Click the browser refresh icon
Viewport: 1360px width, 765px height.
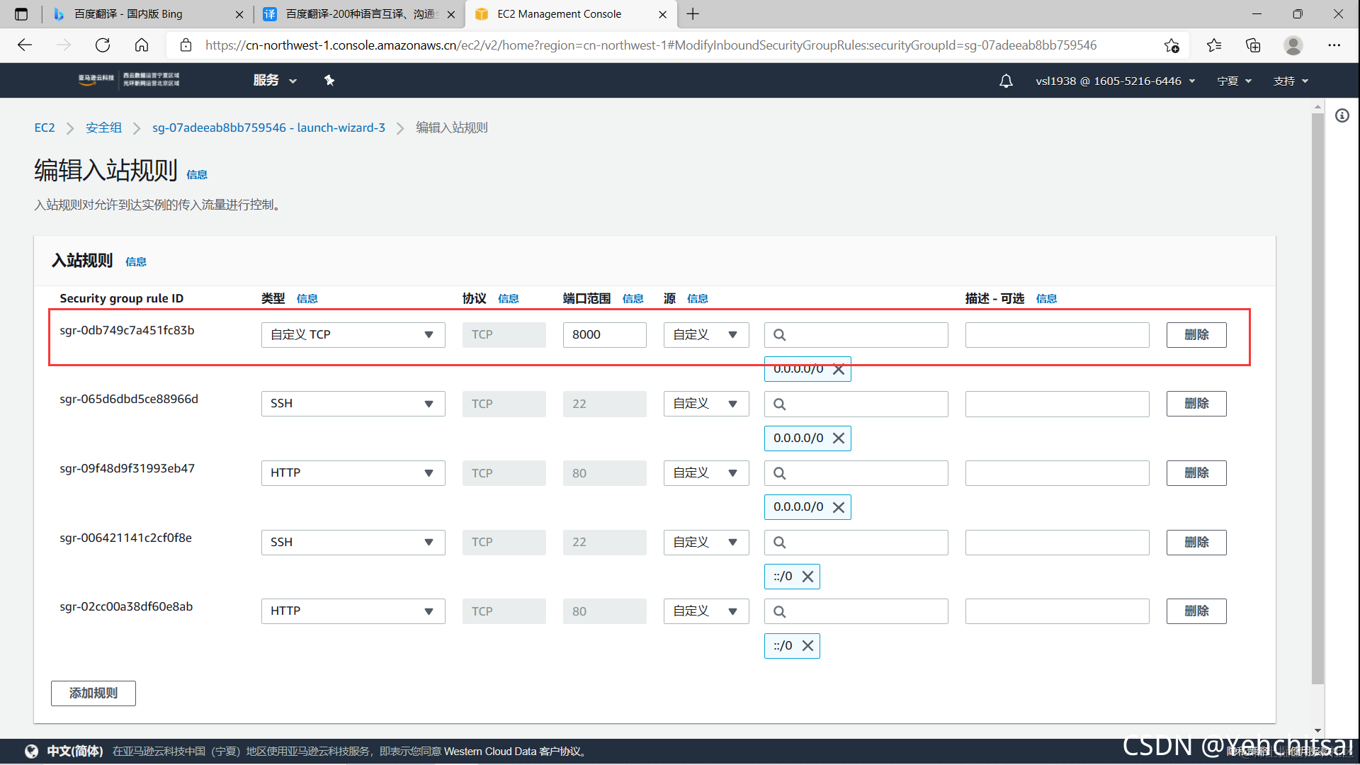[x=103, y=45]
